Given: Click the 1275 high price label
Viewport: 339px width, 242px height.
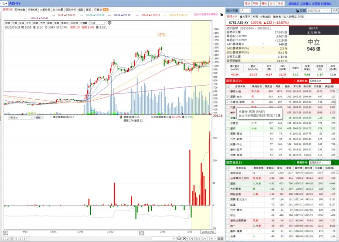Looking at the screenshot, I should [161, 35].
